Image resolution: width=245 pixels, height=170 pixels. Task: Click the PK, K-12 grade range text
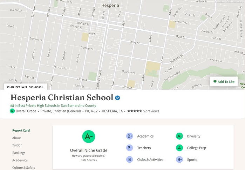(91, 111)
